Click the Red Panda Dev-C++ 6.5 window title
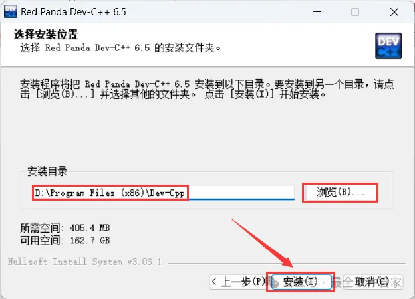Viewport: 415px width, 299px height. tap(73, 12)
